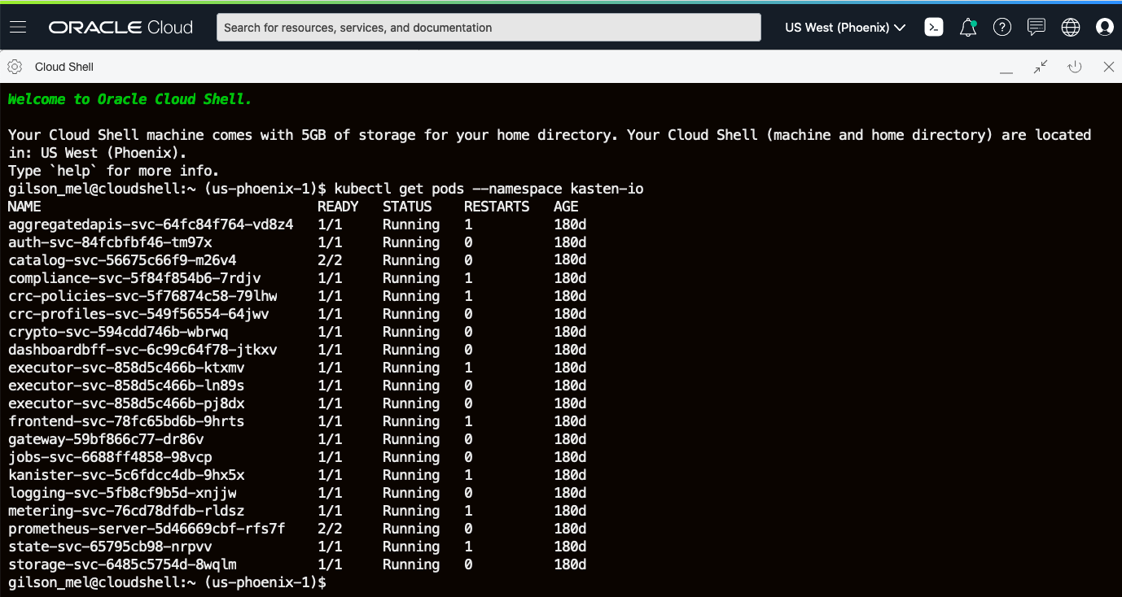Open the Cloud Shell settings gear
The image size is (1122, 597).
(13, 67)
